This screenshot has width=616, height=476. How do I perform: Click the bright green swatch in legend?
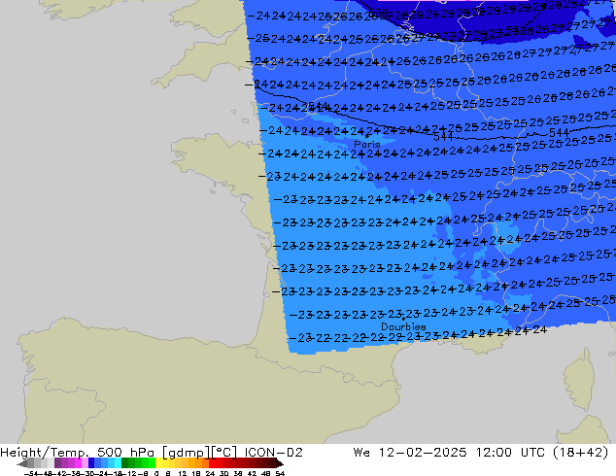pos(152,462)
